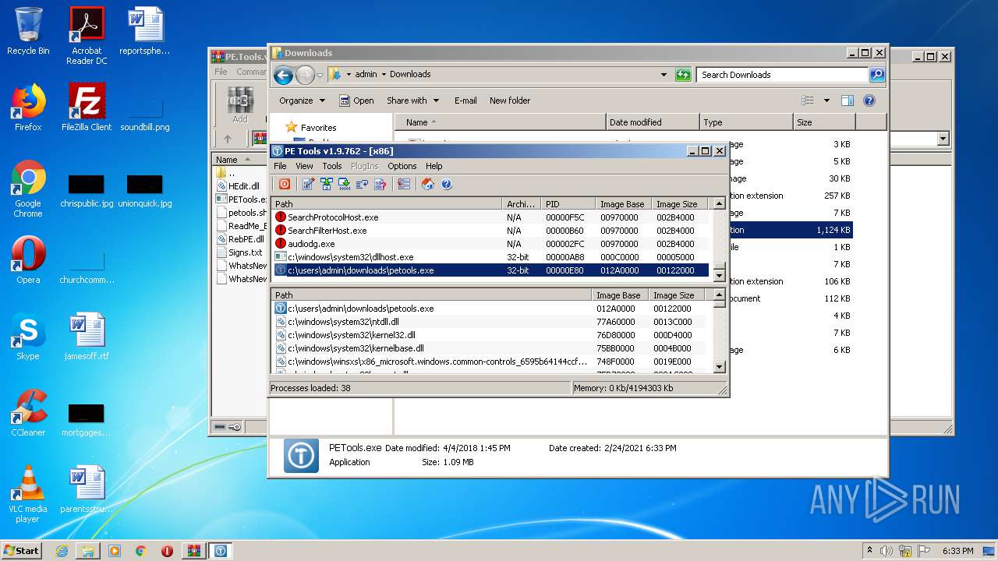This screenshot has height=561, width=998.
Task: Click the blue help question mark icon in PE Tools
Action: click(x=446, y=184)
